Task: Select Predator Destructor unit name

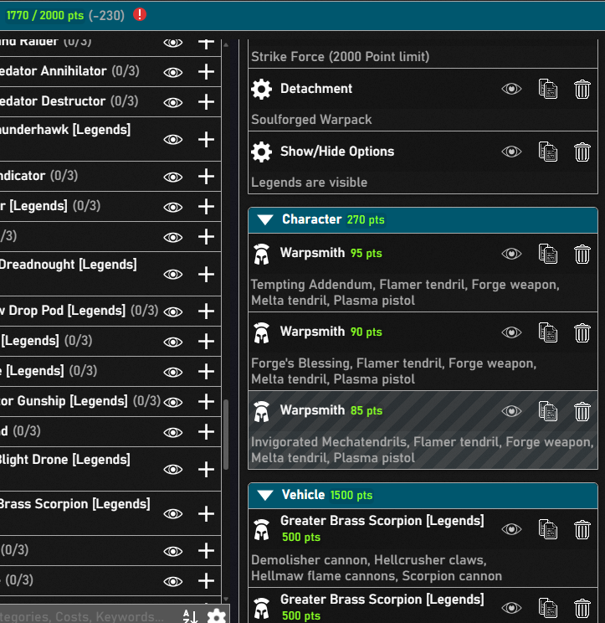Action: pos(53,101)
